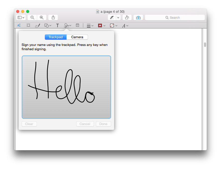
Task: Zoom out with the minus magnifier
Action: tap(32, 17)
